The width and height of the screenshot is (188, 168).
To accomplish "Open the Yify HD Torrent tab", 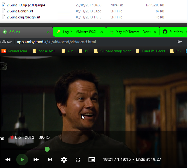I will point(133,32).
